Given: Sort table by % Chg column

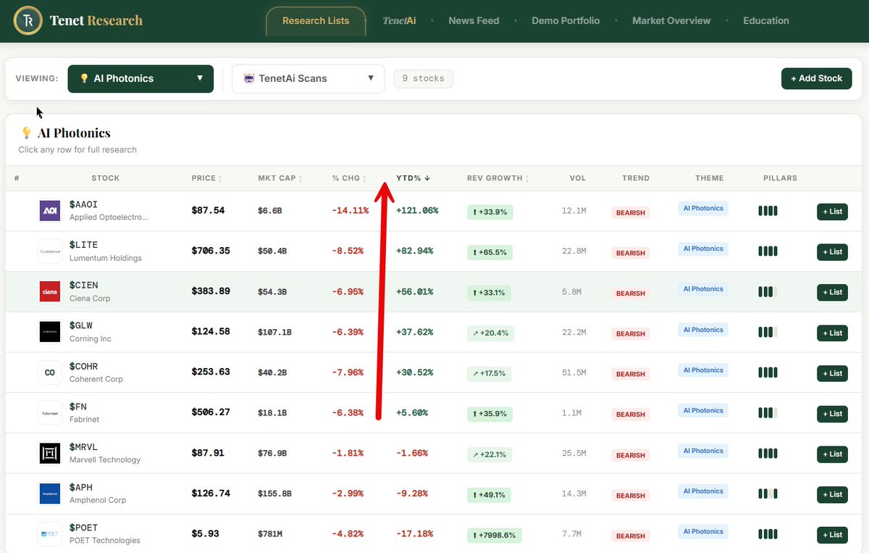Looking at the screenshot, I should [349, 178].
